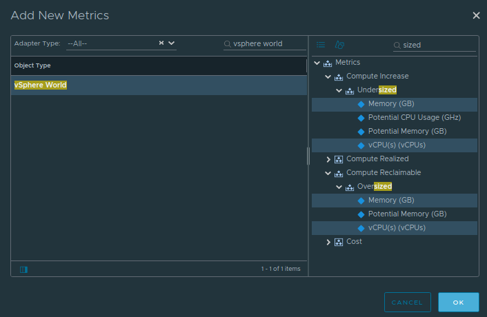The height and width of the screenshot is (317, 487).
Task: Collapse the Compute Reclaimable node
Action: click(328, 173)
